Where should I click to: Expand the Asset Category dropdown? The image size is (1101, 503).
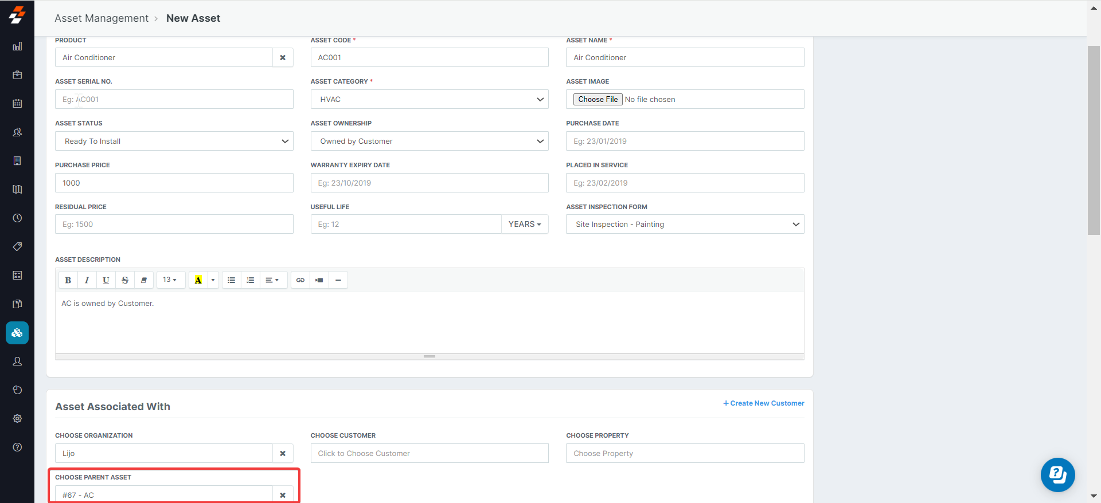click(429, 100)
